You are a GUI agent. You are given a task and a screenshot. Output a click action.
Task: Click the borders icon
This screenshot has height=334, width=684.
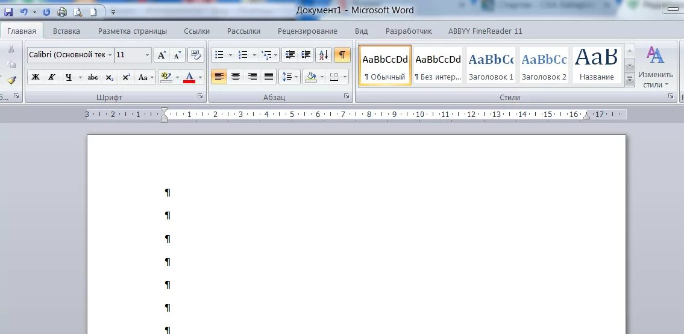pyautogui.click(x=334, y=77)
